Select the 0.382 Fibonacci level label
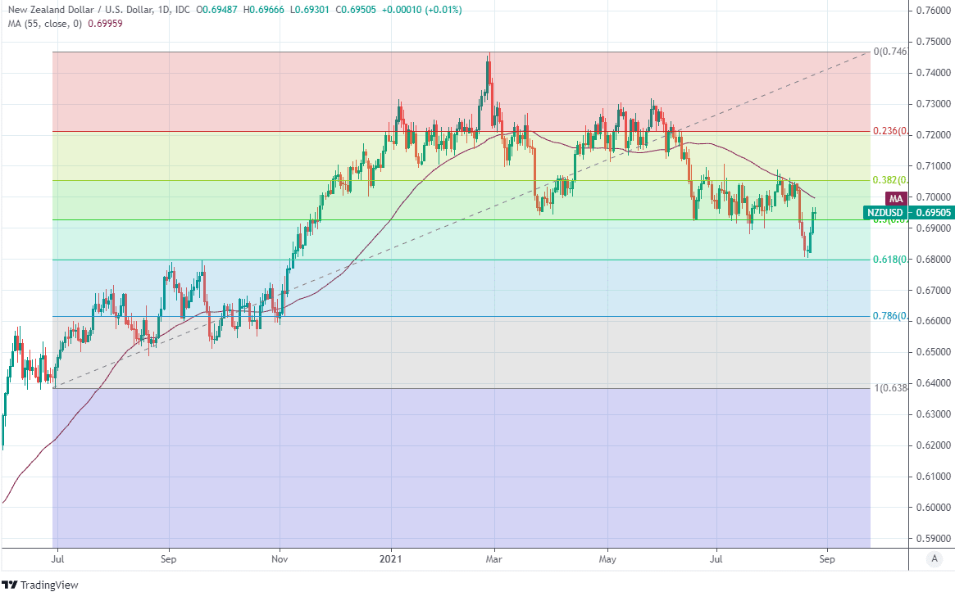Image resolution: width=955 pixels, height=592 pixels. coord(889,180)
